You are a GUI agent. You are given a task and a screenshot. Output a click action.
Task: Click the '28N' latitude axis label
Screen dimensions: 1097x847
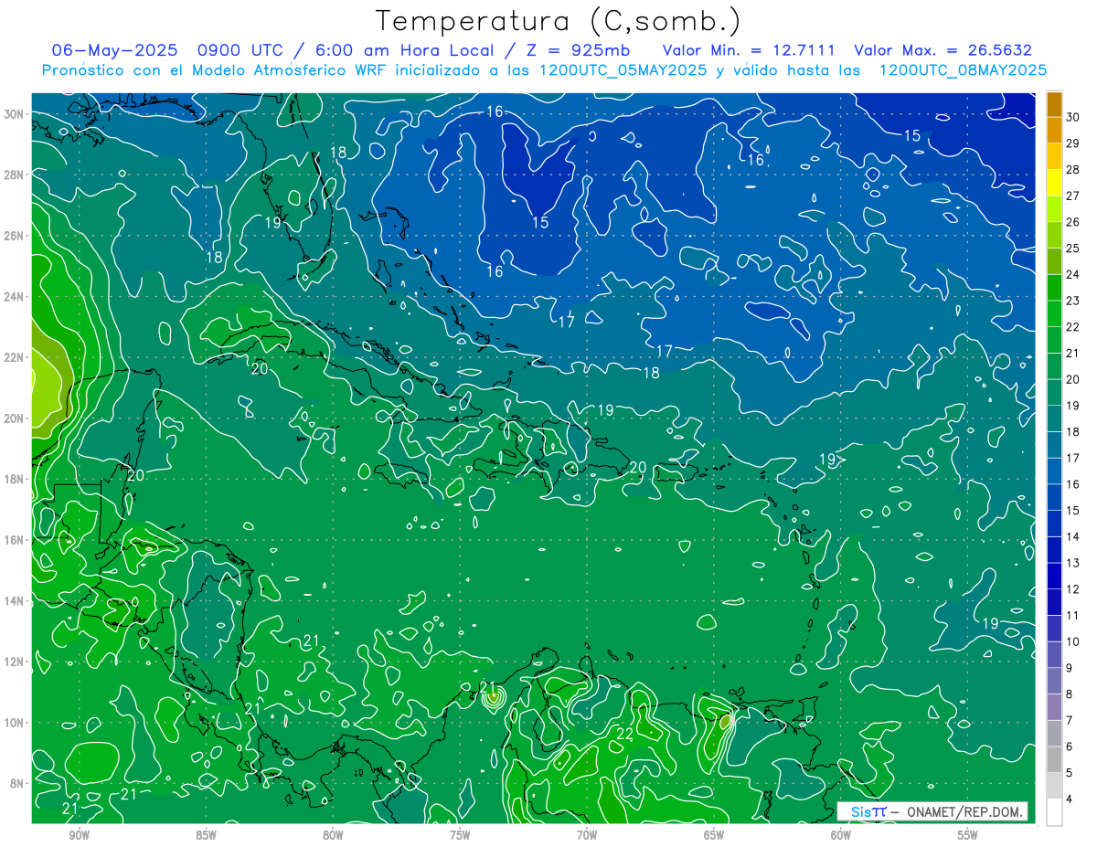click(15, 175)
